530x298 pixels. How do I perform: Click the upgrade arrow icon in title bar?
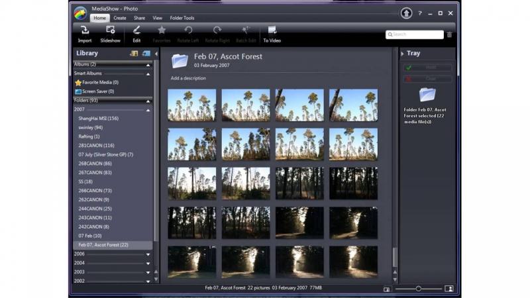coord(405,13)
